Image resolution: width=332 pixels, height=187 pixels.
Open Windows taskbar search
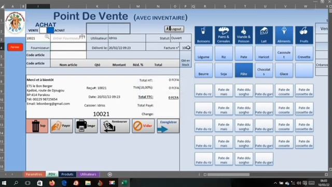[x=16, y=183]
